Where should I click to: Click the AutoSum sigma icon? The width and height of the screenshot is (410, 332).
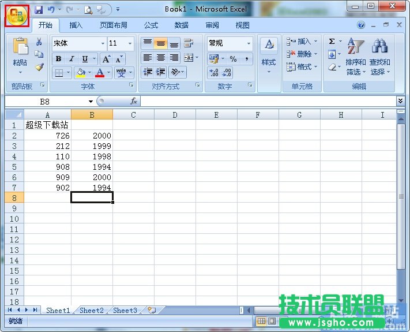(332, 42)
